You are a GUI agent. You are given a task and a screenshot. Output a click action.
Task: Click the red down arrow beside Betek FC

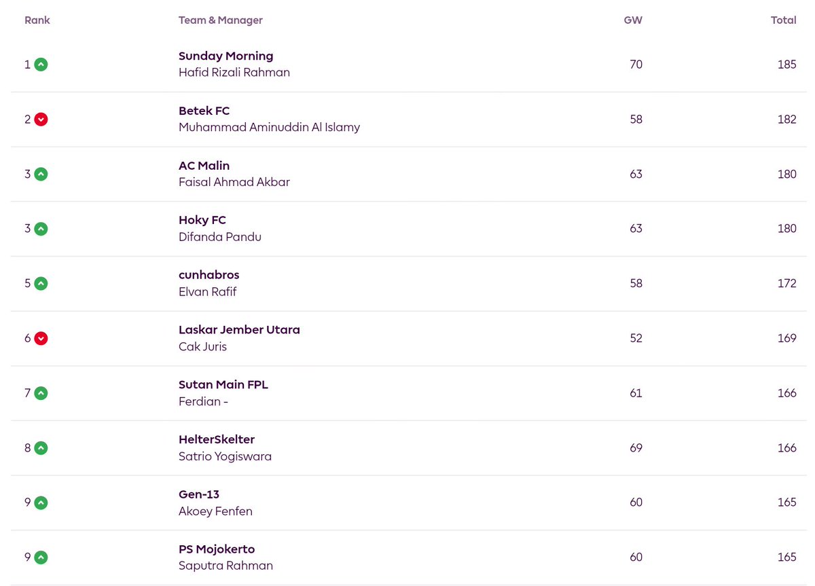coord(41,120)
